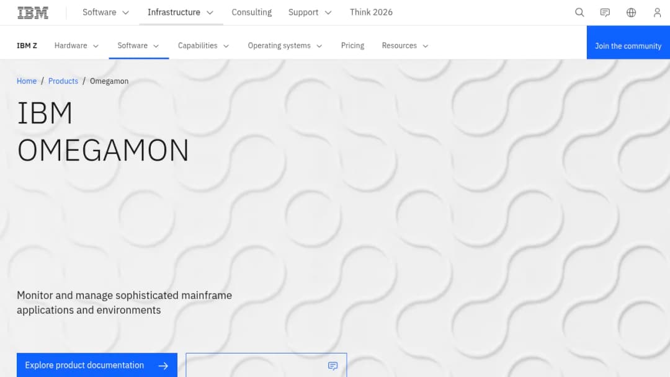Click 'Monitor and manage sophisticated mainframe' text
670x377 pixels.
[x=124, y=295]
